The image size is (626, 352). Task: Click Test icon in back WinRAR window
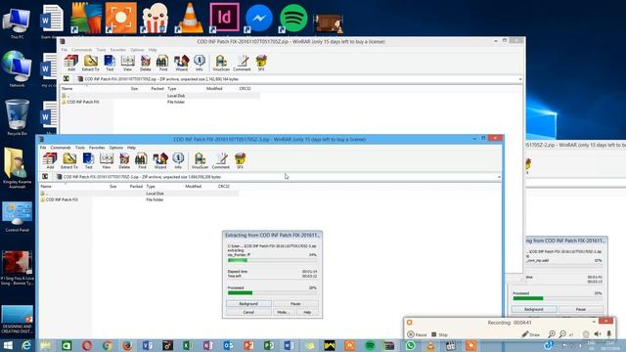(110, 63)
